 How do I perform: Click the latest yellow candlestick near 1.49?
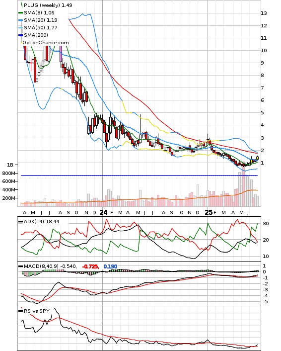[258, 158]
